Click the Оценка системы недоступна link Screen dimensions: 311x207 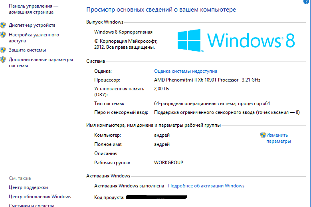coord(186,71)
